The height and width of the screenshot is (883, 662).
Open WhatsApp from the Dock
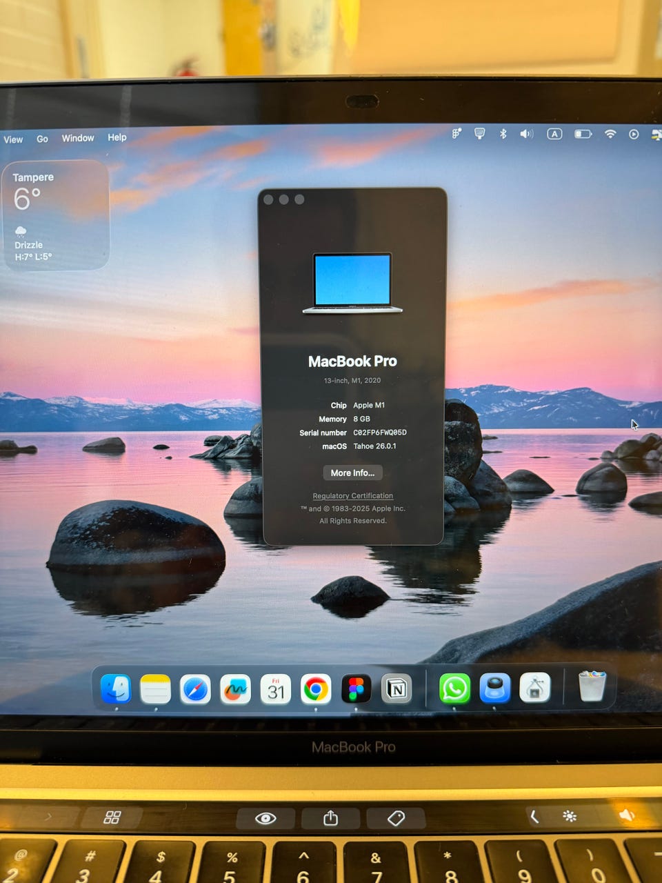pos(454,688)
